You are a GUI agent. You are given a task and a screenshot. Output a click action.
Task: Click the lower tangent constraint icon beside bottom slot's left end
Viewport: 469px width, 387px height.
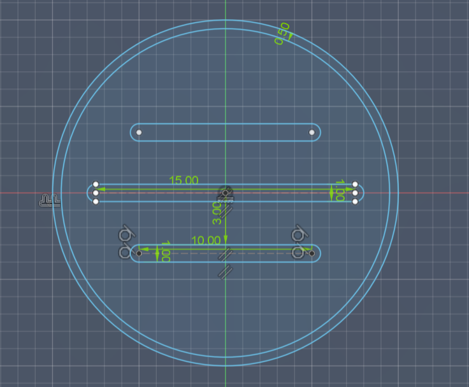click(x=125, y=252)
